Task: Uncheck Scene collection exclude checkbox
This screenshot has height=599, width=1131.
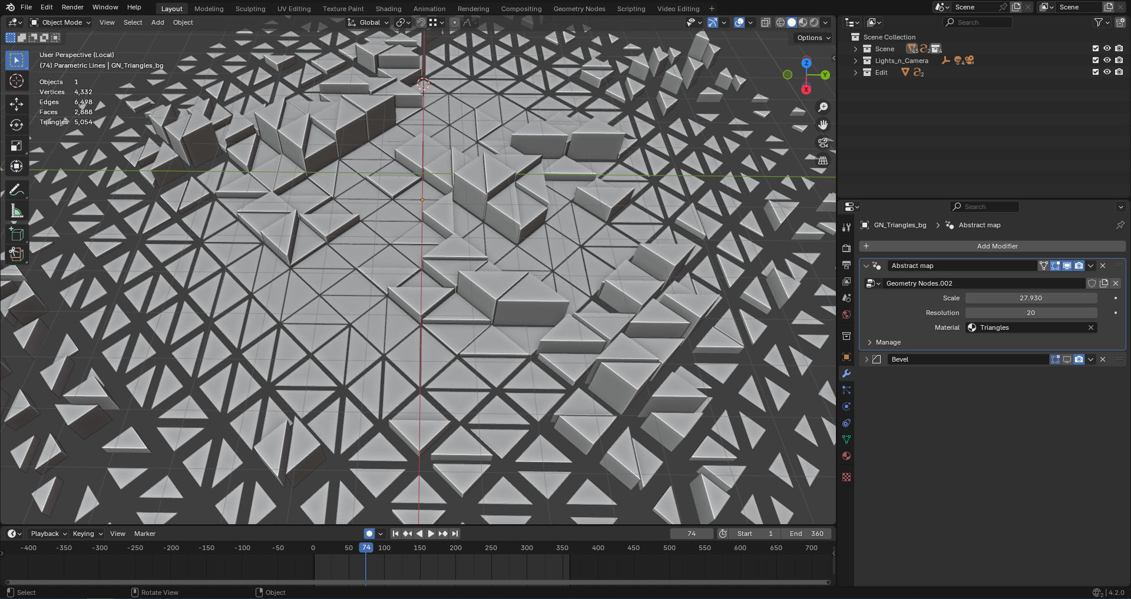Action: point(1096,49)
